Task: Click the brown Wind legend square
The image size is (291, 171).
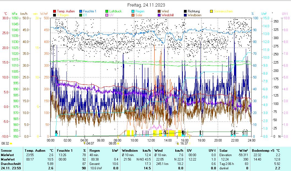Action: [159, 12]
